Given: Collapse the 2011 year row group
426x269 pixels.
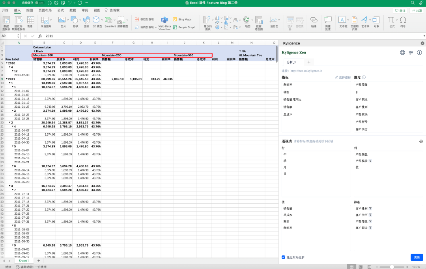Looking at the screenshot, I should [x=7, y=79].
